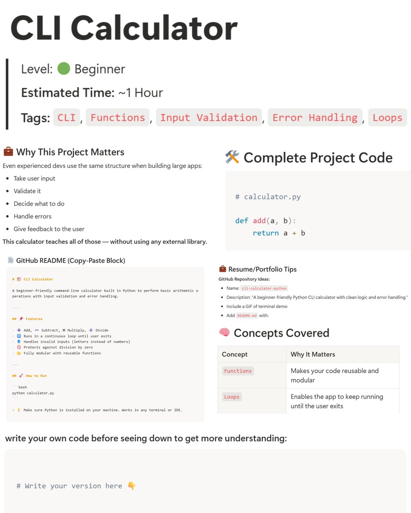Click the pushpin emoji next to Features

(21, 319)
